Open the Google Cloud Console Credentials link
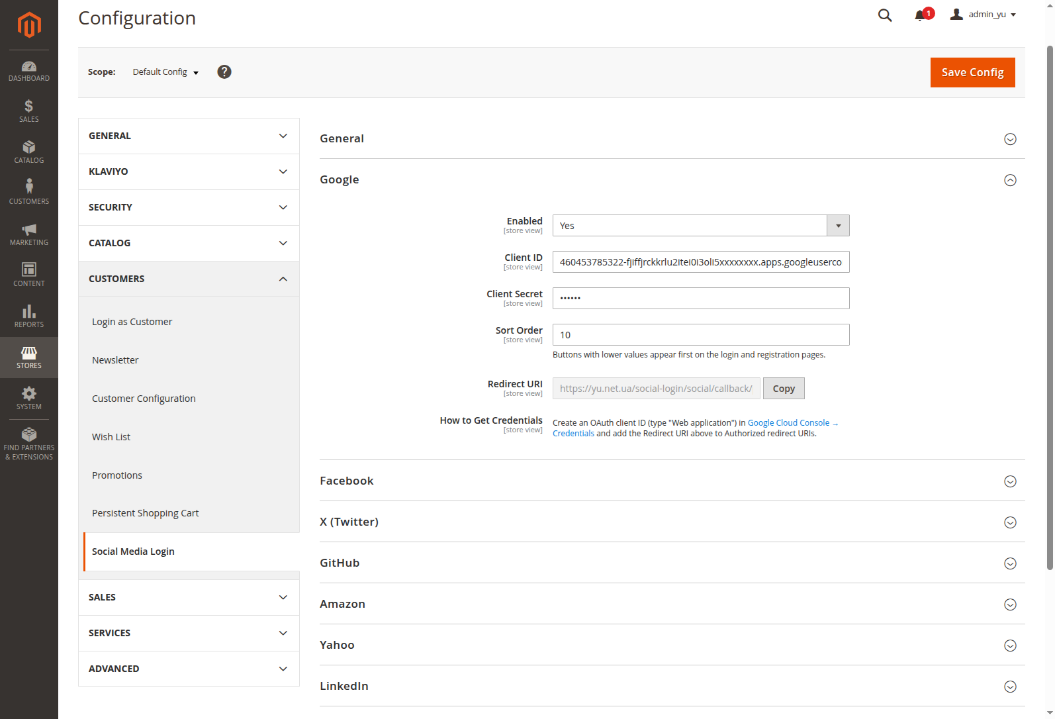Viewport: 1055px width, 719px height. (x=793, y=423)
